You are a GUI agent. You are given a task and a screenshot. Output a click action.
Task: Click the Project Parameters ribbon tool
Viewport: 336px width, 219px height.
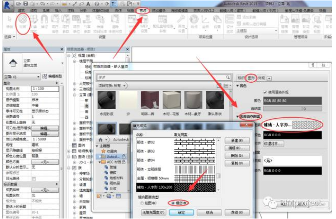pyautogui.click(x=66, y=23)
